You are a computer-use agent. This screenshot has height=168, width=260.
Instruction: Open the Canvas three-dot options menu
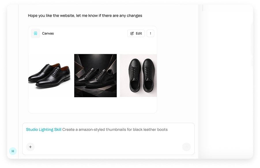click(x=150, y=33)
